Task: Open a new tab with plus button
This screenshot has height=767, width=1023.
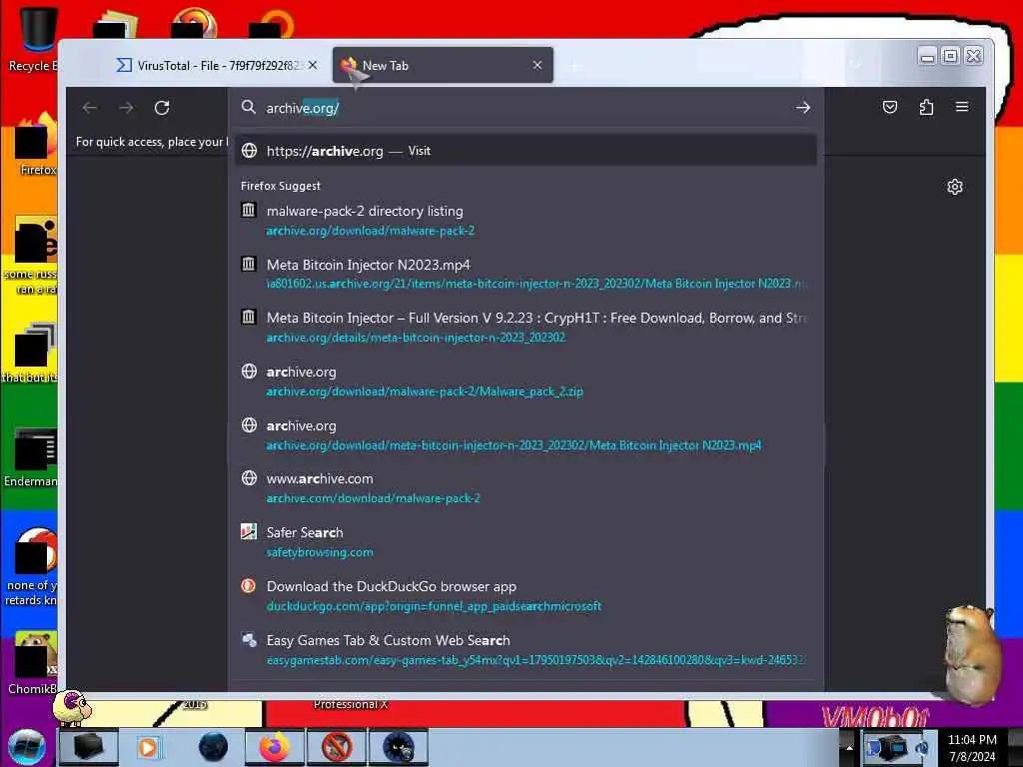Action: point(574,66)
